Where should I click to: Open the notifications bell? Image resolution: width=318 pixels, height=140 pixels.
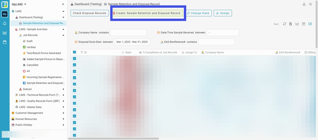[4, 24]
